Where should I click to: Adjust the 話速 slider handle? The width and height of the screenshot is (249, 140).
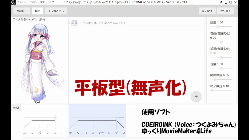click(218, 27)
